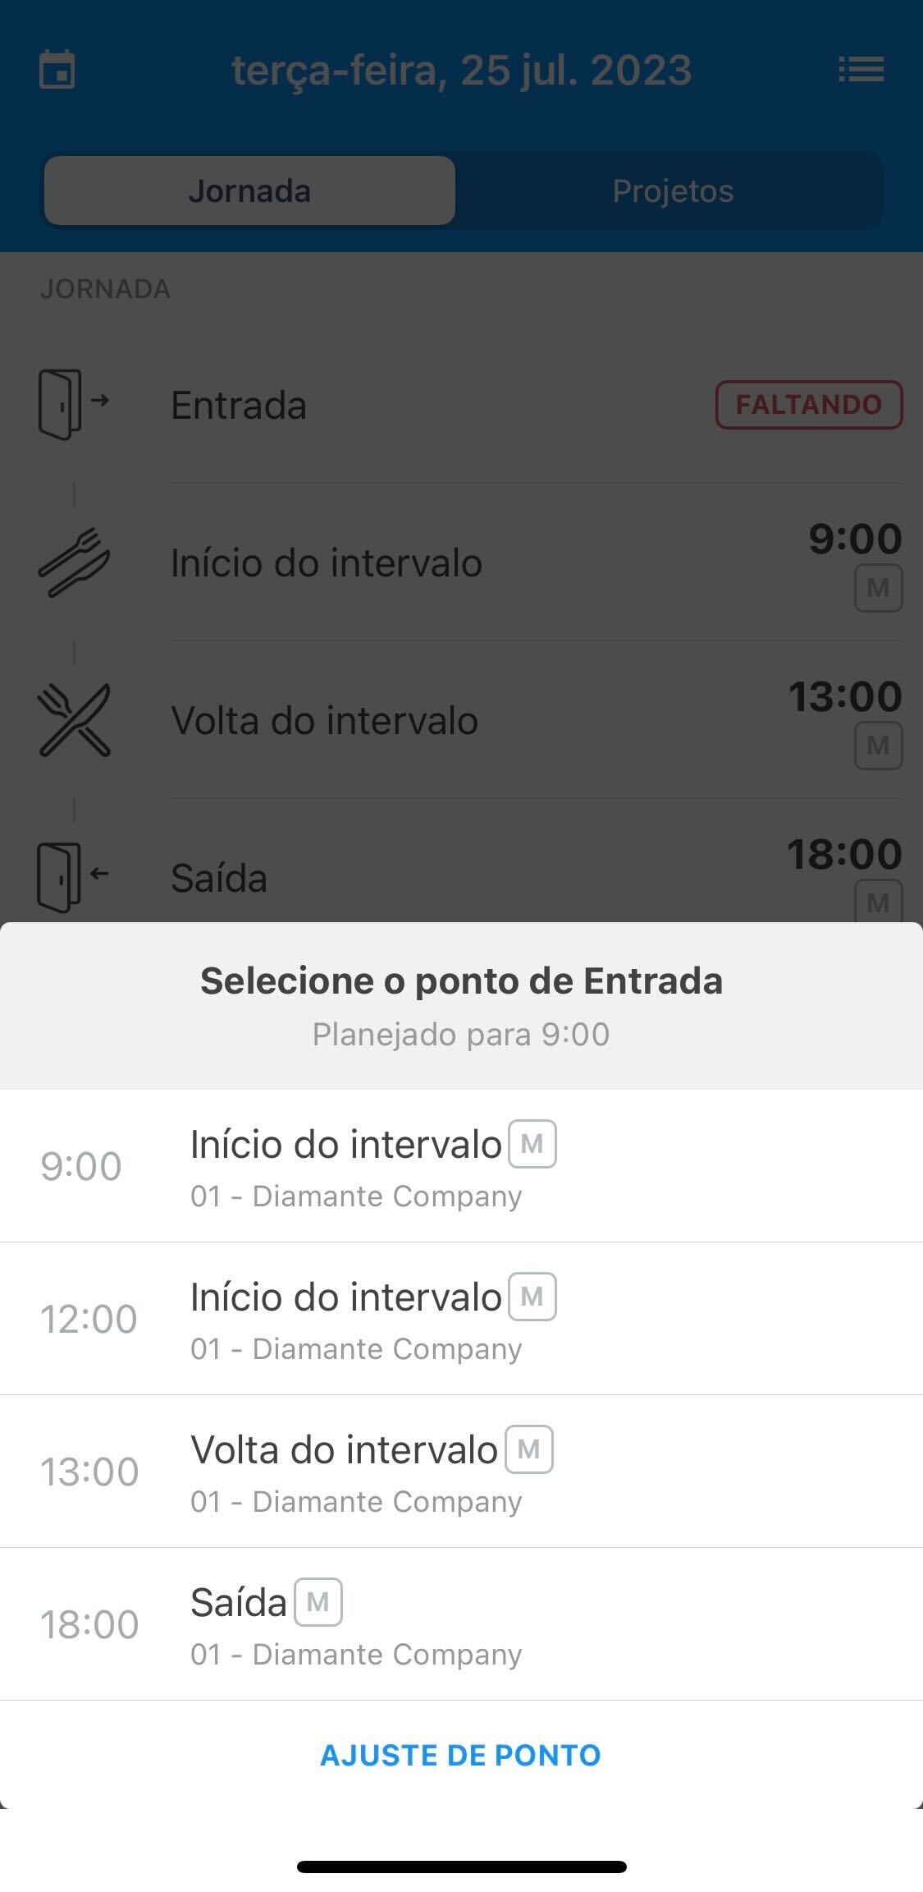Choose the 18:00 Saída entry

click(x=461, y=1624)
